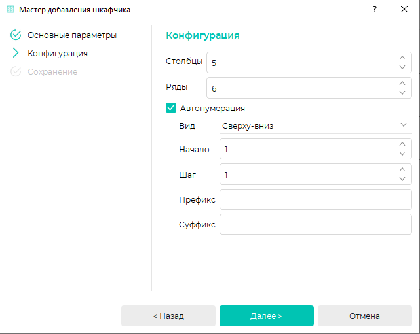This screenshot has height=334, width=420.
Task: Focus the Префикс text field
Action: 316,199
